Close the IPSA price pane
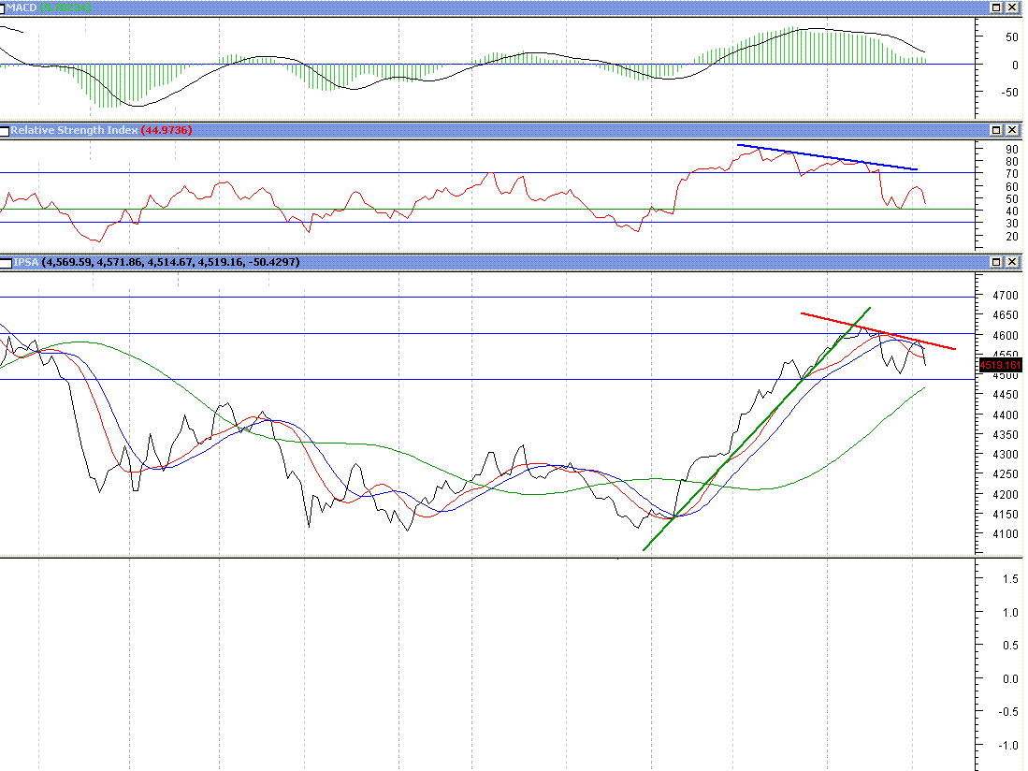Image resolution: width=1028 pixels, height=771 pixels. [x=1013, y=262]
